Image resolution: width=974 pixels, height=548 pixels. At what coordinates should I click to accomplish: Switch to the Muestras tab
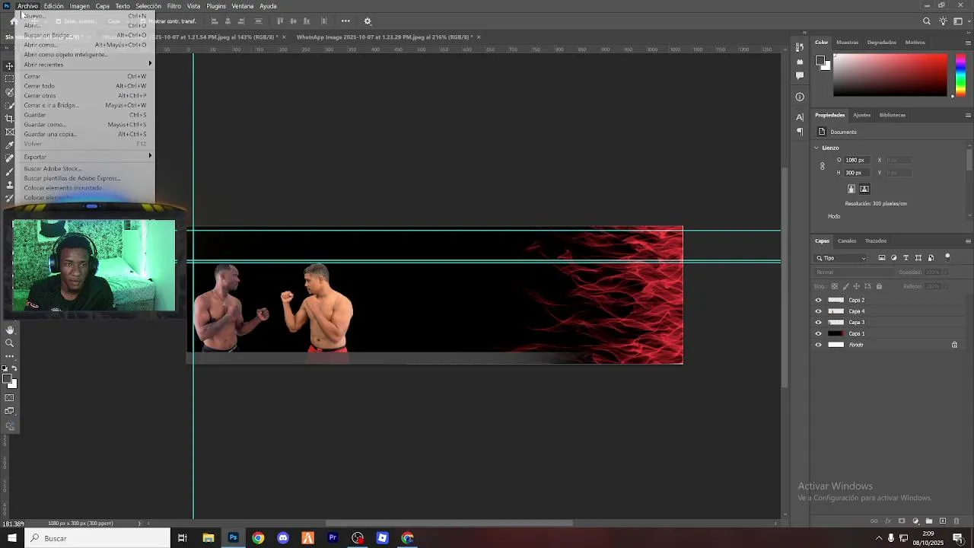click(847, 43)
